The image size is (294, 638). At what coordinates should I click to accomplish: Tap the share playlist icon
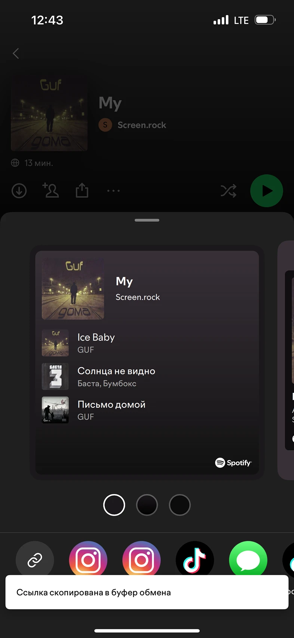[x=82, y=190]
